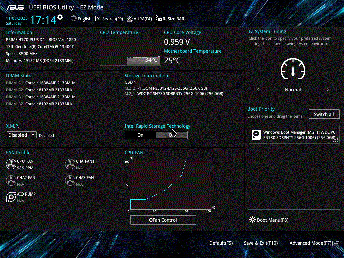Click the right arrow next to Normal
344x258 pixels.
(x=327, y=90)
